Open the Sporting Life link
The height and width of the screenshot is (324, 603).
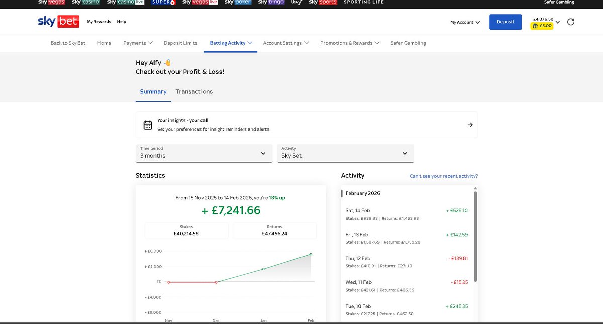tap(363, 2)
